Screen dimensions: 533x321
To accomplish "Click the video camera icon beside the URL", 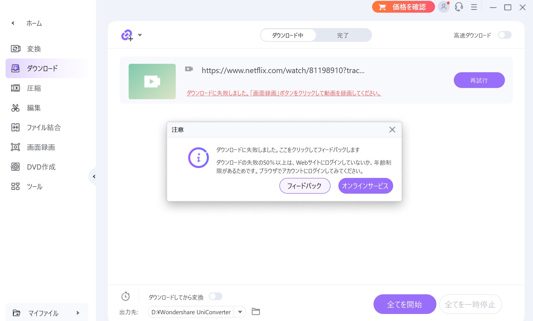I will (x=189, y=69).
